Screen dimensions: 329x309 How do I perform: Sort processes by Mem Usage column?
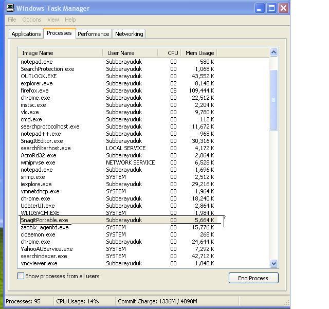(x=199, y=53)
